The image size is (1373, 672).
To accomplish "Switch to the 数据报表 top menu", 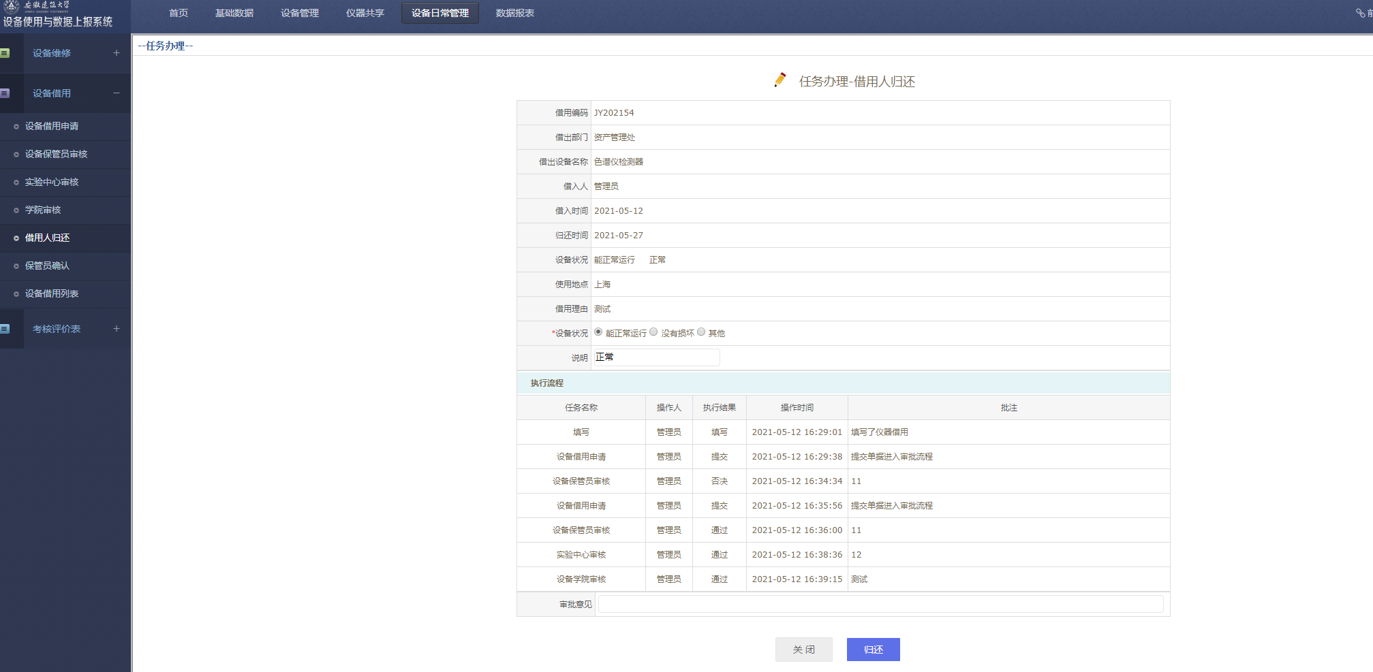I will coord(514,13).
